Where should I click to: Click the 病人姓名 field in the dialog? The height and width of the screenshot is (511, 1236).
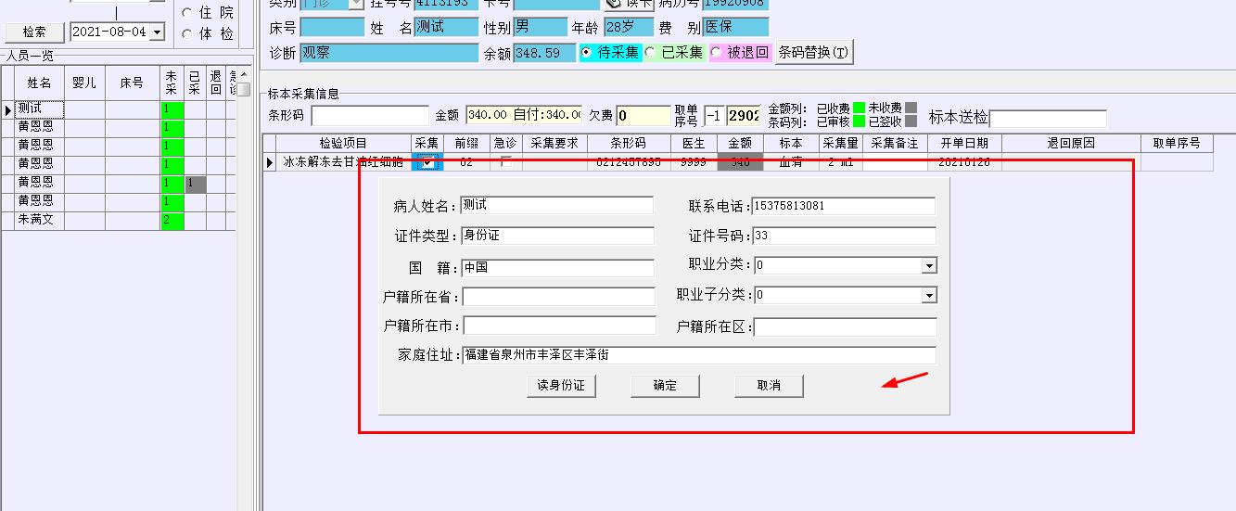coord(557,206)
